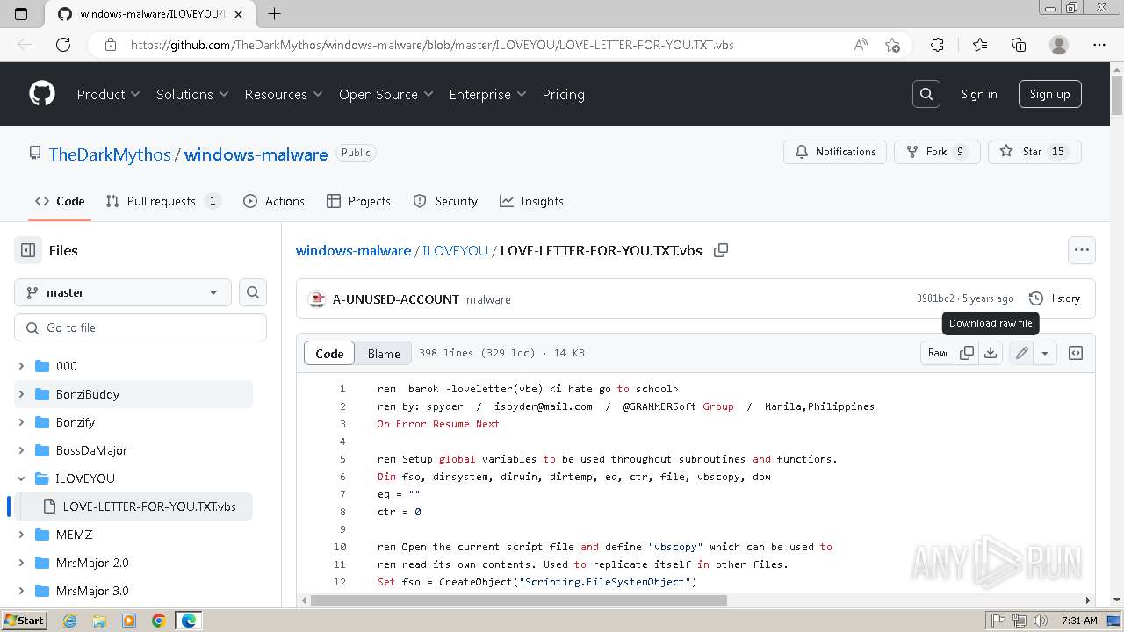The image size is (1124, 632).
Task: Open the Product menu
Action: tap(109, 94)
